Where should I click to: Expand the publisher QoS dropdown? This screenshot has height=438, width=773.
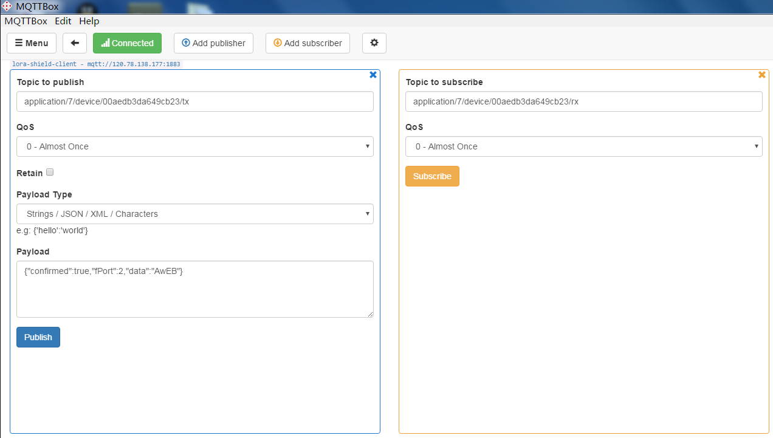(x=195, y=146)
